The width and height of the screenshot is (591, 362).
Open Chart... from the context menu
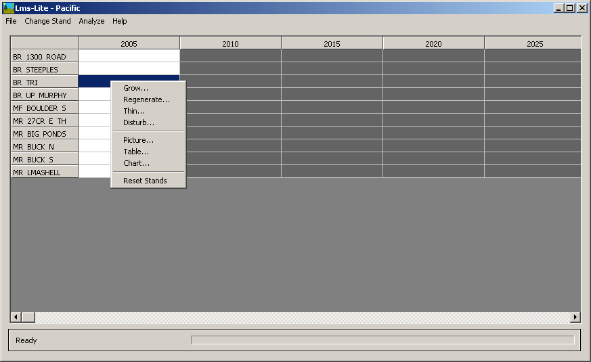[x=136, y=163]
